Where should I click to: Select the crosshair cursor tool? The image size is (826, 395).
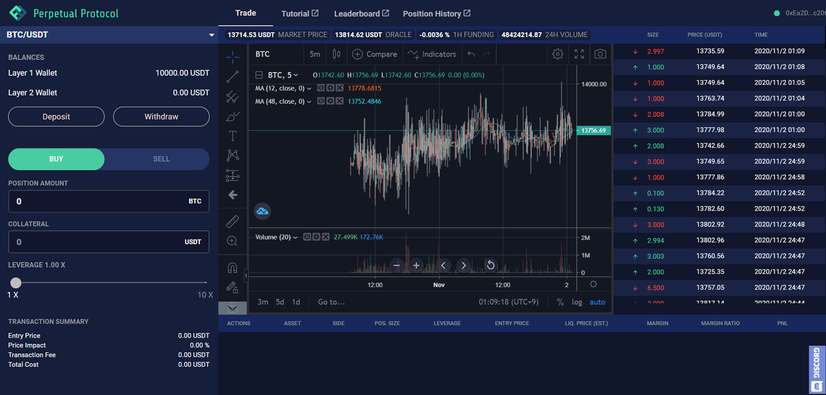coord(233,57)
